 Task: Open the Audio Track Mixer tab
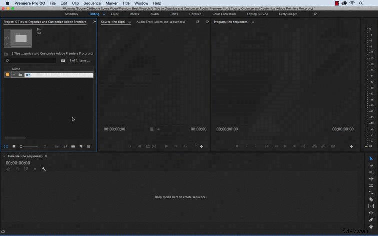click(161, 22)
